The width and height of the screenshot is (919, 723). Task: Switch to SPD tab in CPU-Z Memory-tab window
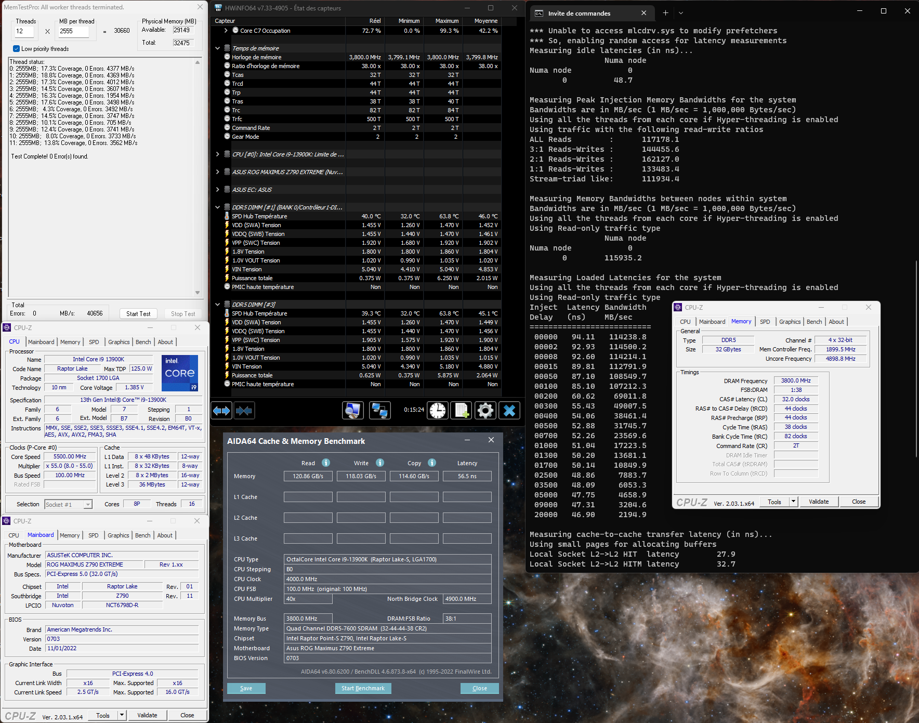click(x=765, y=322)
